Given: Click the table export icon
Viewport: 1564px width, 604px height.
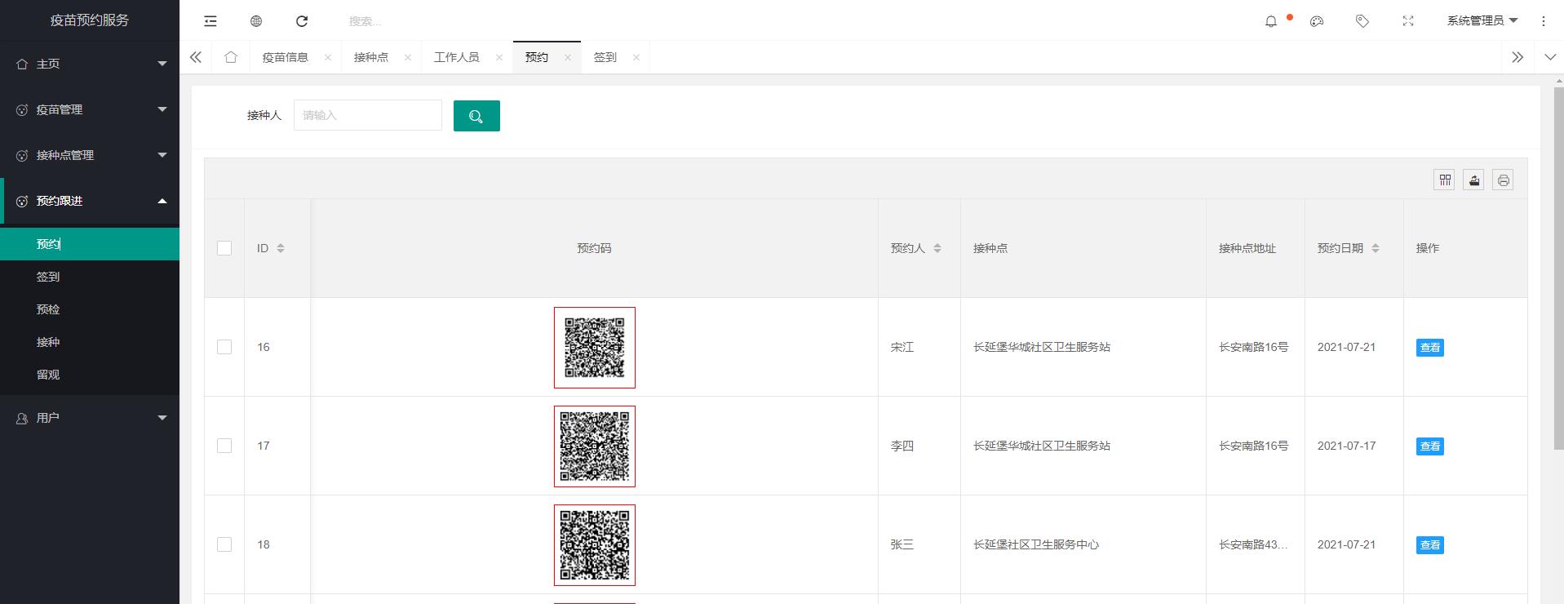Looking at the screenshot, I should click(x=1474, y=180).
